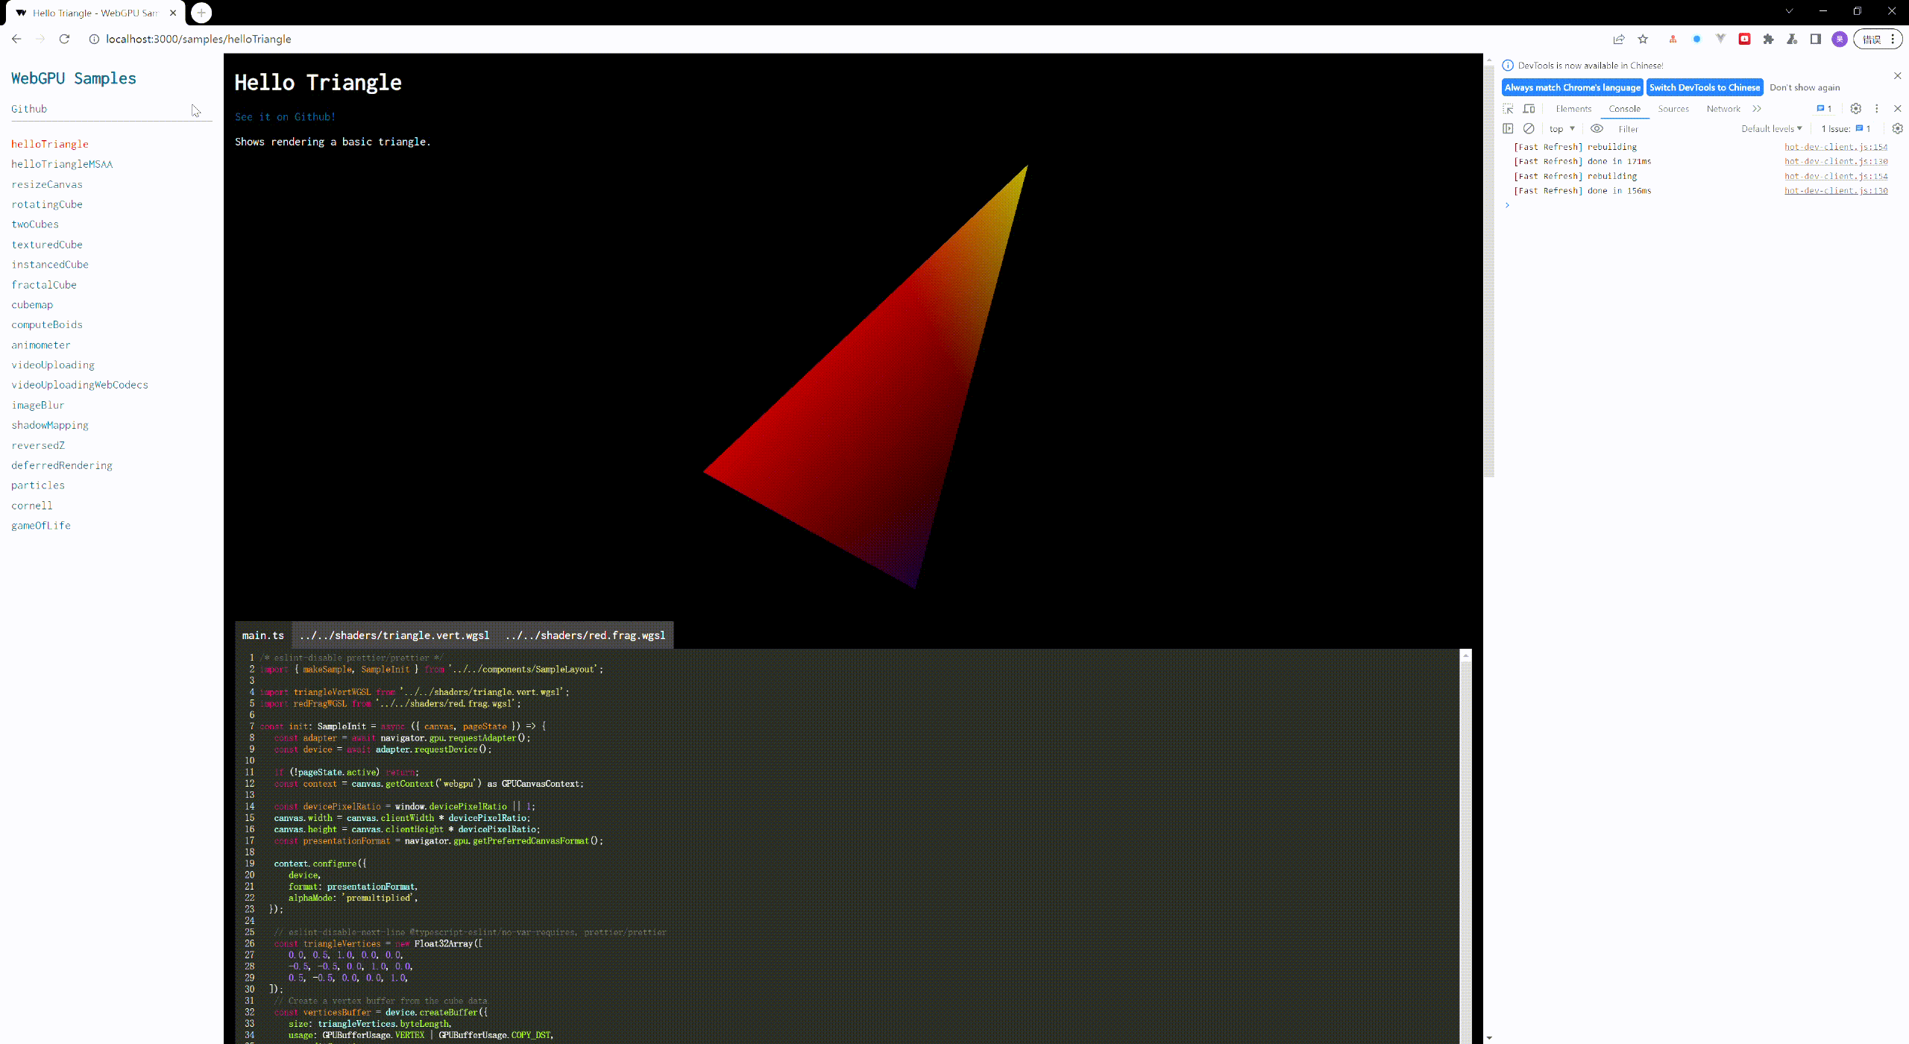The height and width of the screenshot is (1044, 1909).
Task: Open the rotatingCube sample link
Action: (x=47, y=204)
